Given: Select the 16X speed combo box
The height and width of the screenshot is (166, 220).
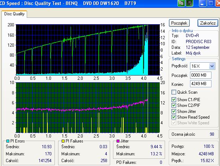Looking at the screenshot, I should click(x=203, y=66).
